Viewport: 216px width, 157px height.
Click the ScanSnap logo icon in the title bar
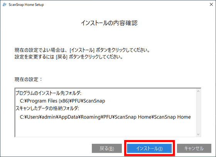(x=5, y=5)
